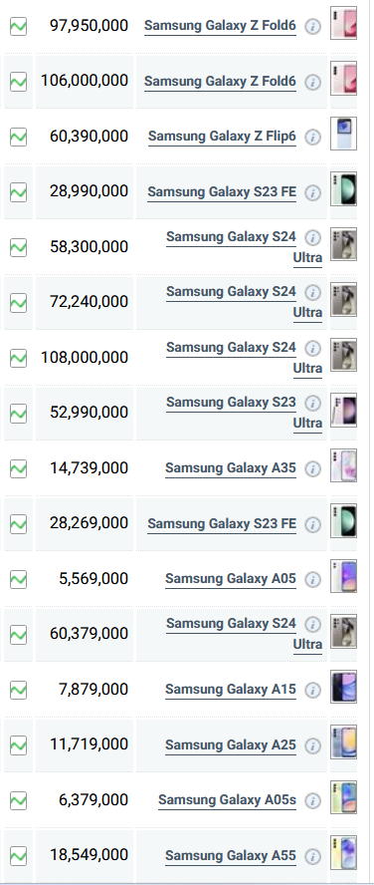
Task: Click Galaxy A15 phone thumbnail
Action: (x=343, y=687)
